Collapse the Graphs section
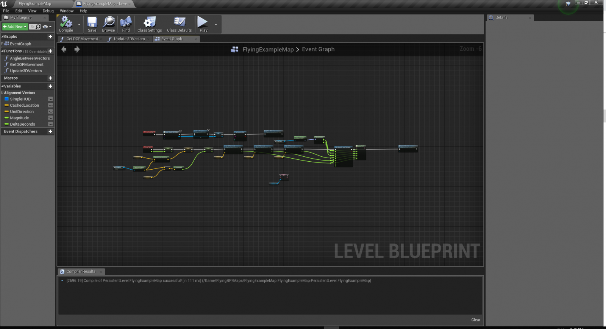 (2, 37)
